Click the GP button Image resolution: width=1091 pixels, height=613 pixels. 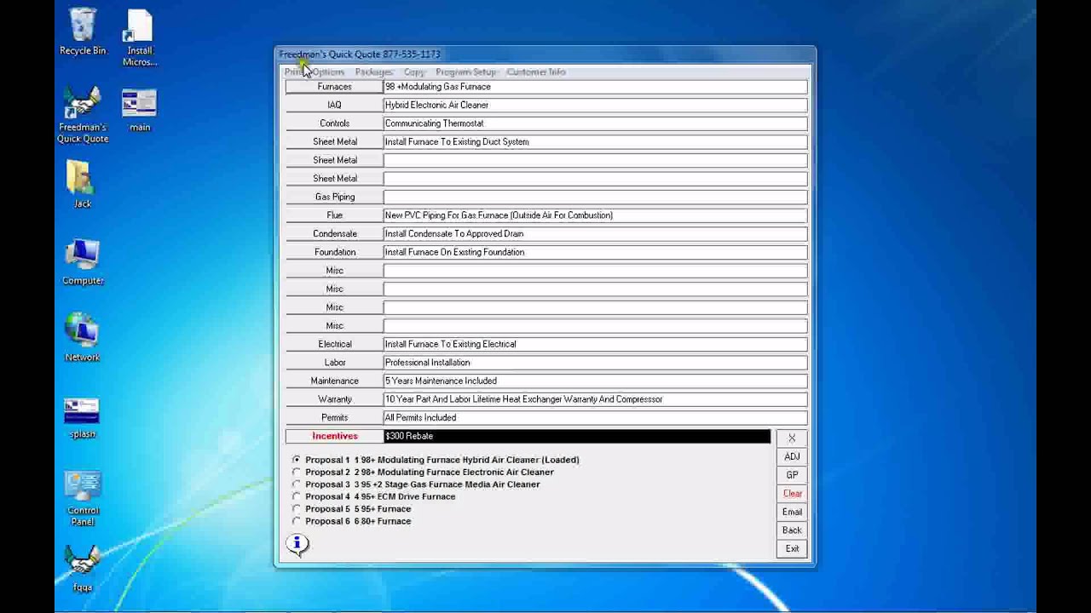pyautogui.click(x=792, y=475)
